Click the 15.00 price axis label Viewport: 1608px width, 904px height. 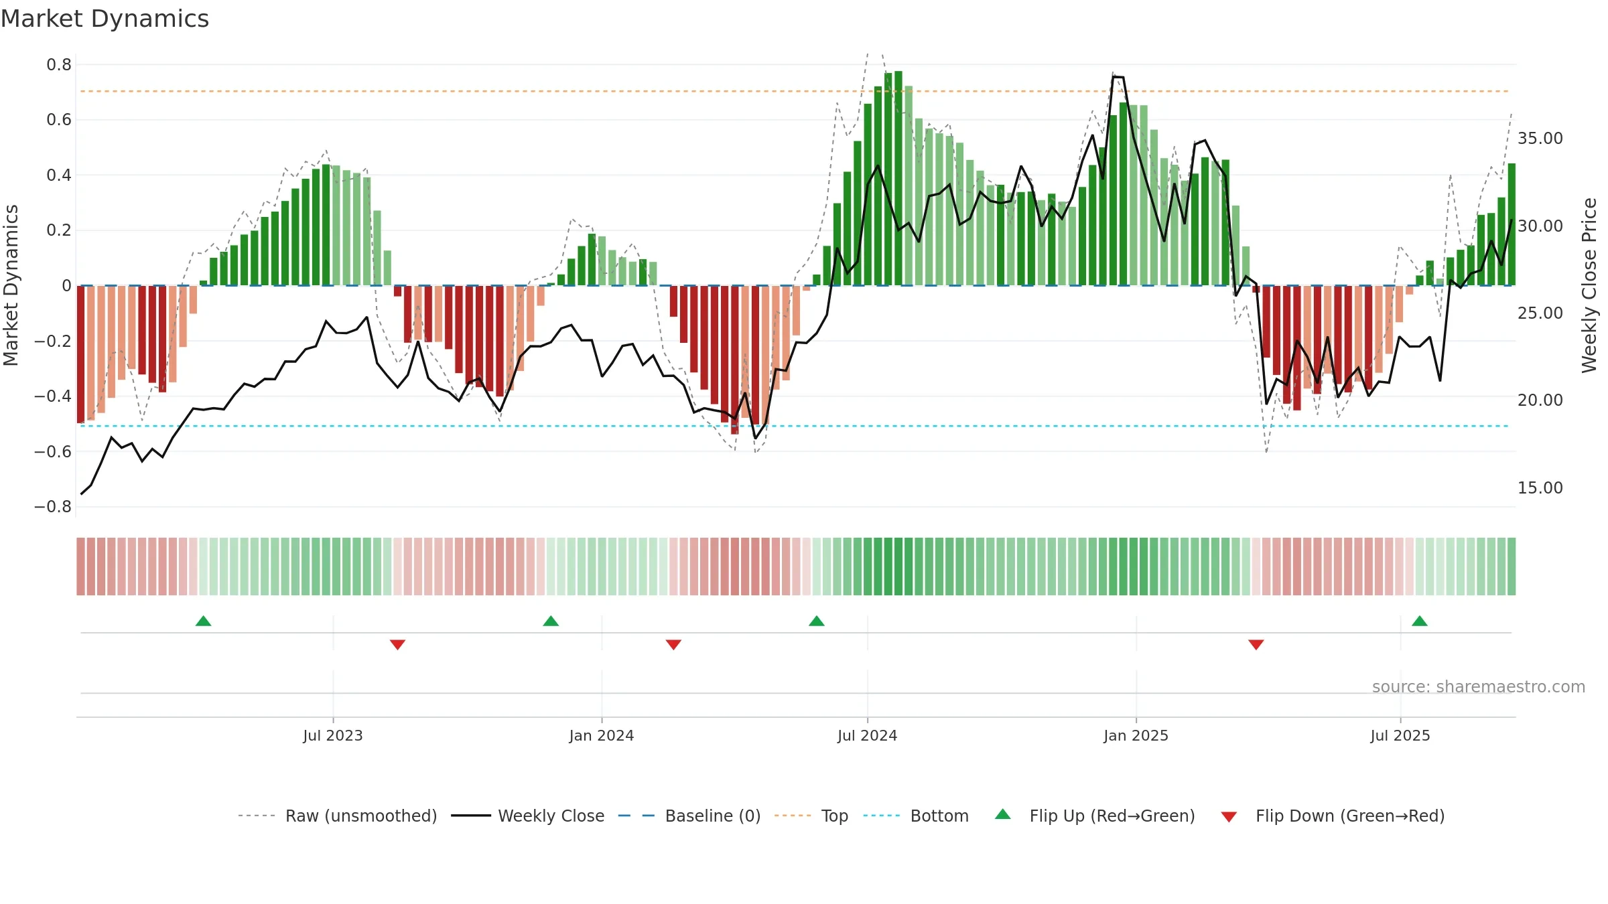coord(1540,488)
